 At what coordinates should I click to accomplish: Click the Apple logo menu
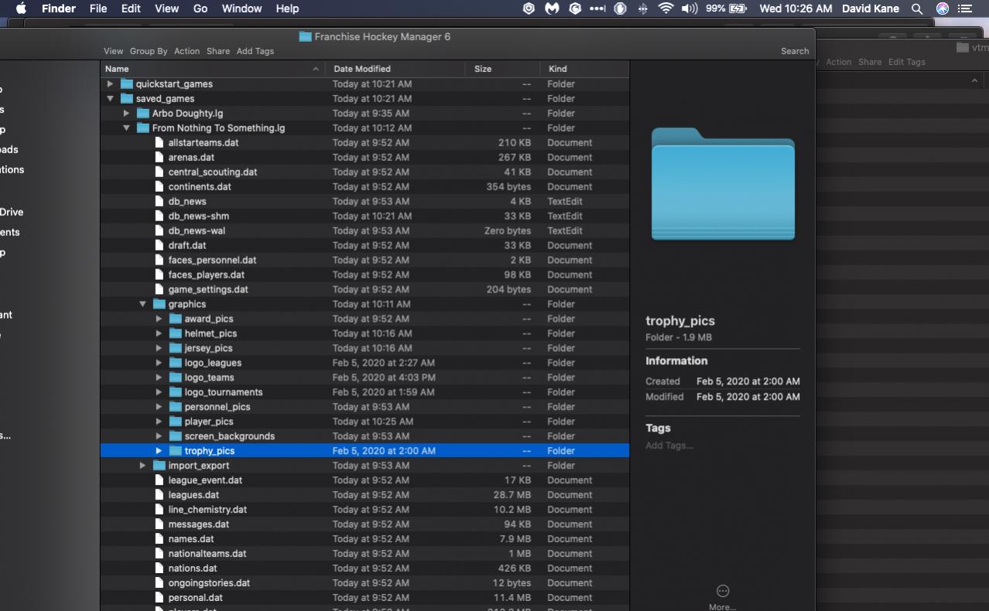click(x=21, y=9)
